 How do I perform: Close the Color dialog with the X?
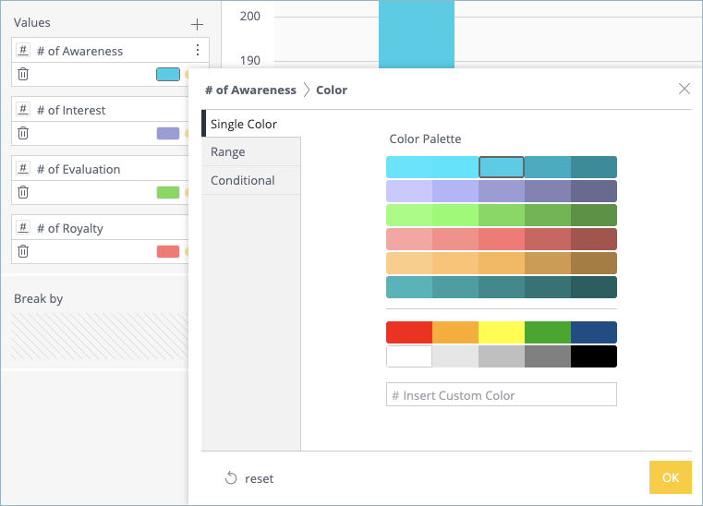click(685, 89)
